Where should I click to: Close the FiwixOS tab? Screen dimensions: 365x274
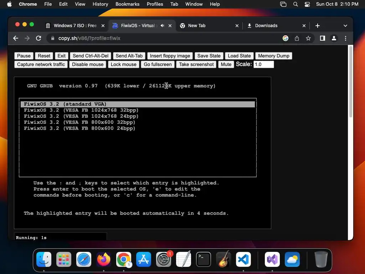[170, 26]
